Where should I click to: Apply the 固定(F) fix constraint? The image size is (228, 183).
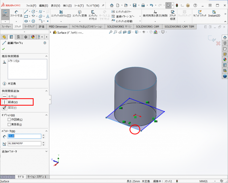point(12,108)
